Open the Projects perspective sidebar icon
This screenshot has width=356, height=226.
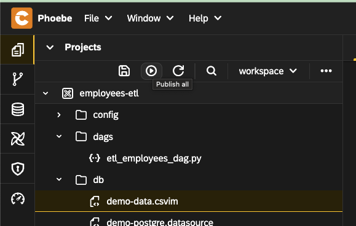pyautogui.click(x=18, y=50)
